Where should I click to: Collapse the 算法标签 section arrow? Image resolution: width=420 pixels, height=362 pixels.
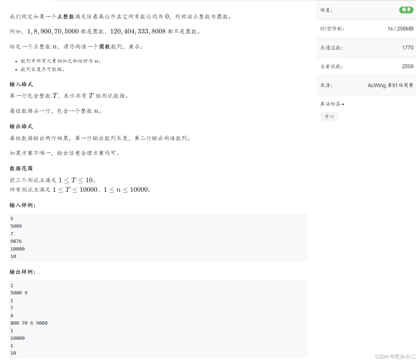[x=343, y=104]
